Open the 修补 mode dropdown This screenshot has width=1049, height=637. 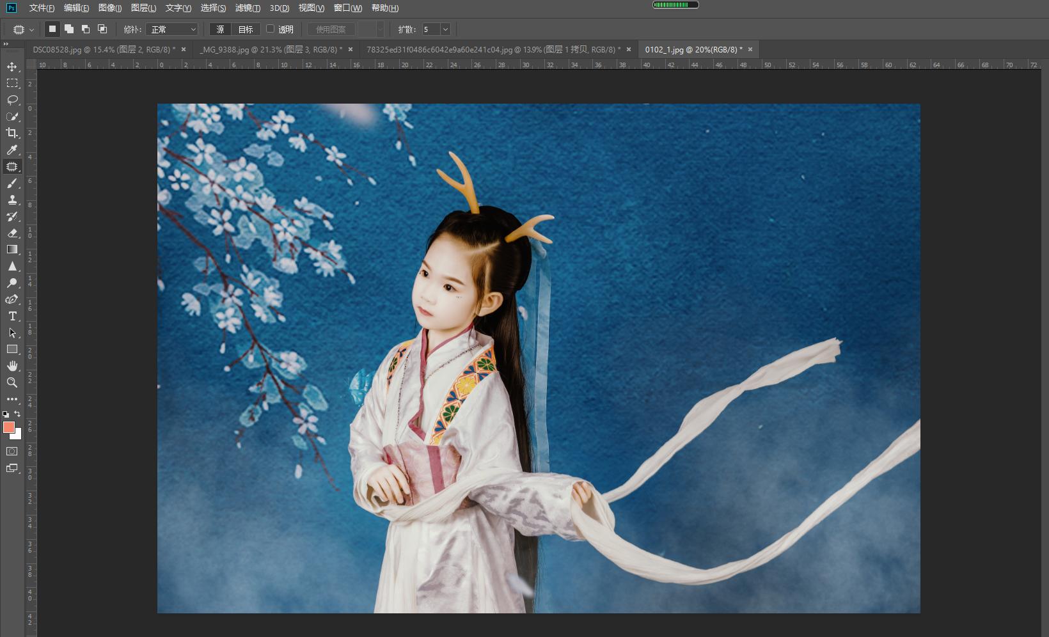click(172, 29)
